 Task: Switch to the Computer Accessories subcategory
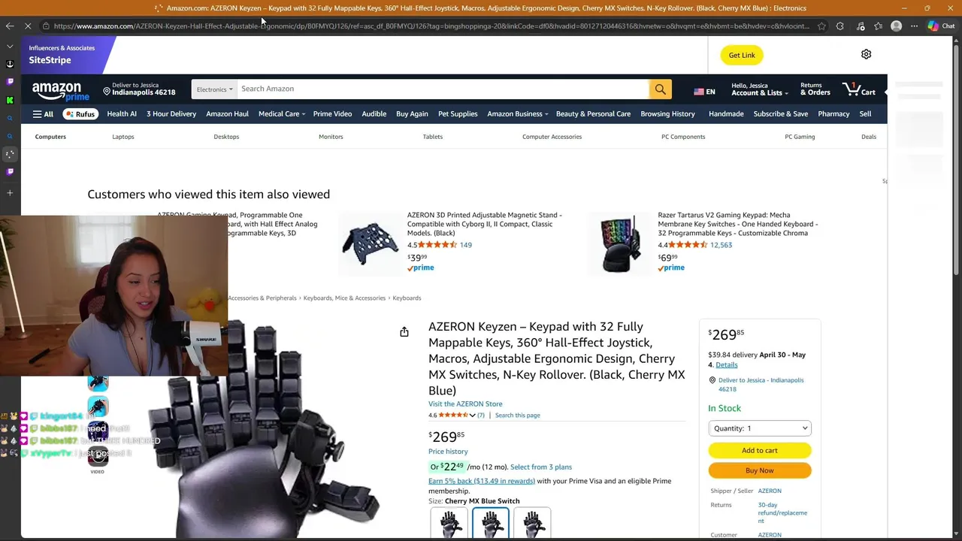click(552, 137)
